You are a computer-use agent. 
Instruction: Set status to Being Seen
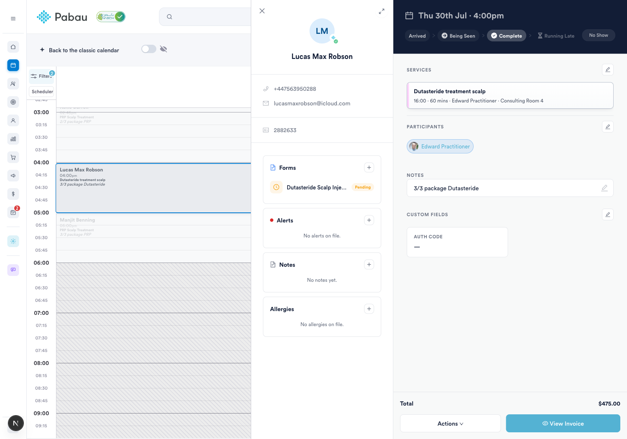pyautogui.click(x=459, y=36)
